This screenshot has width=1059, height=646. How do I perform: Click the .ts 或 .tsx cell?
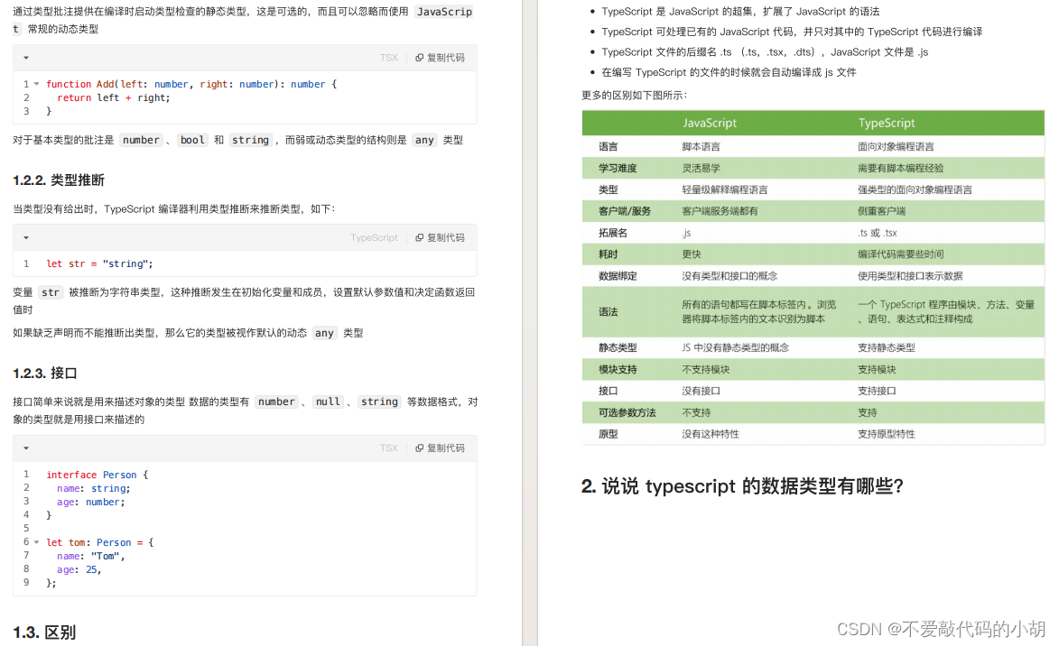click(x=878, y=233)
